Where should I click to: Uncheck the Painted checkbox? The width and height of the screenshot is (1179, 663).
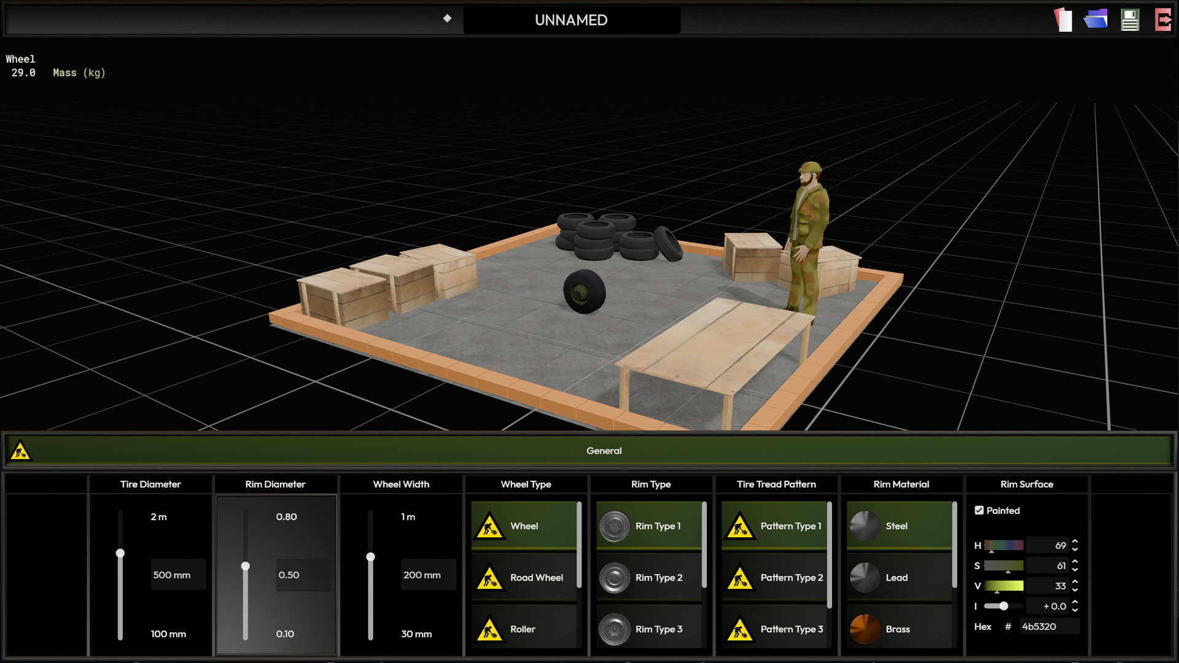coord(980,510)
